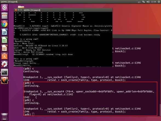The height and width of the screenshot is (121, 161).
Task: Open System Settings wrench-gear icon
Action: (x=4, y=64)
